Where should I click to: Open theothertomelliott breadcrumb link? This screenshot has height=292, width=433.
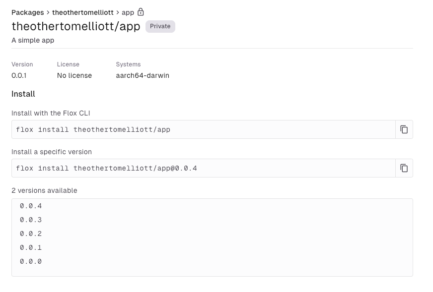pos(83,12)
